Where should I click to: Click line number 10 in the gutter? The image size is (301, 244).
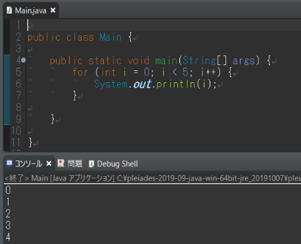[16, 131]
